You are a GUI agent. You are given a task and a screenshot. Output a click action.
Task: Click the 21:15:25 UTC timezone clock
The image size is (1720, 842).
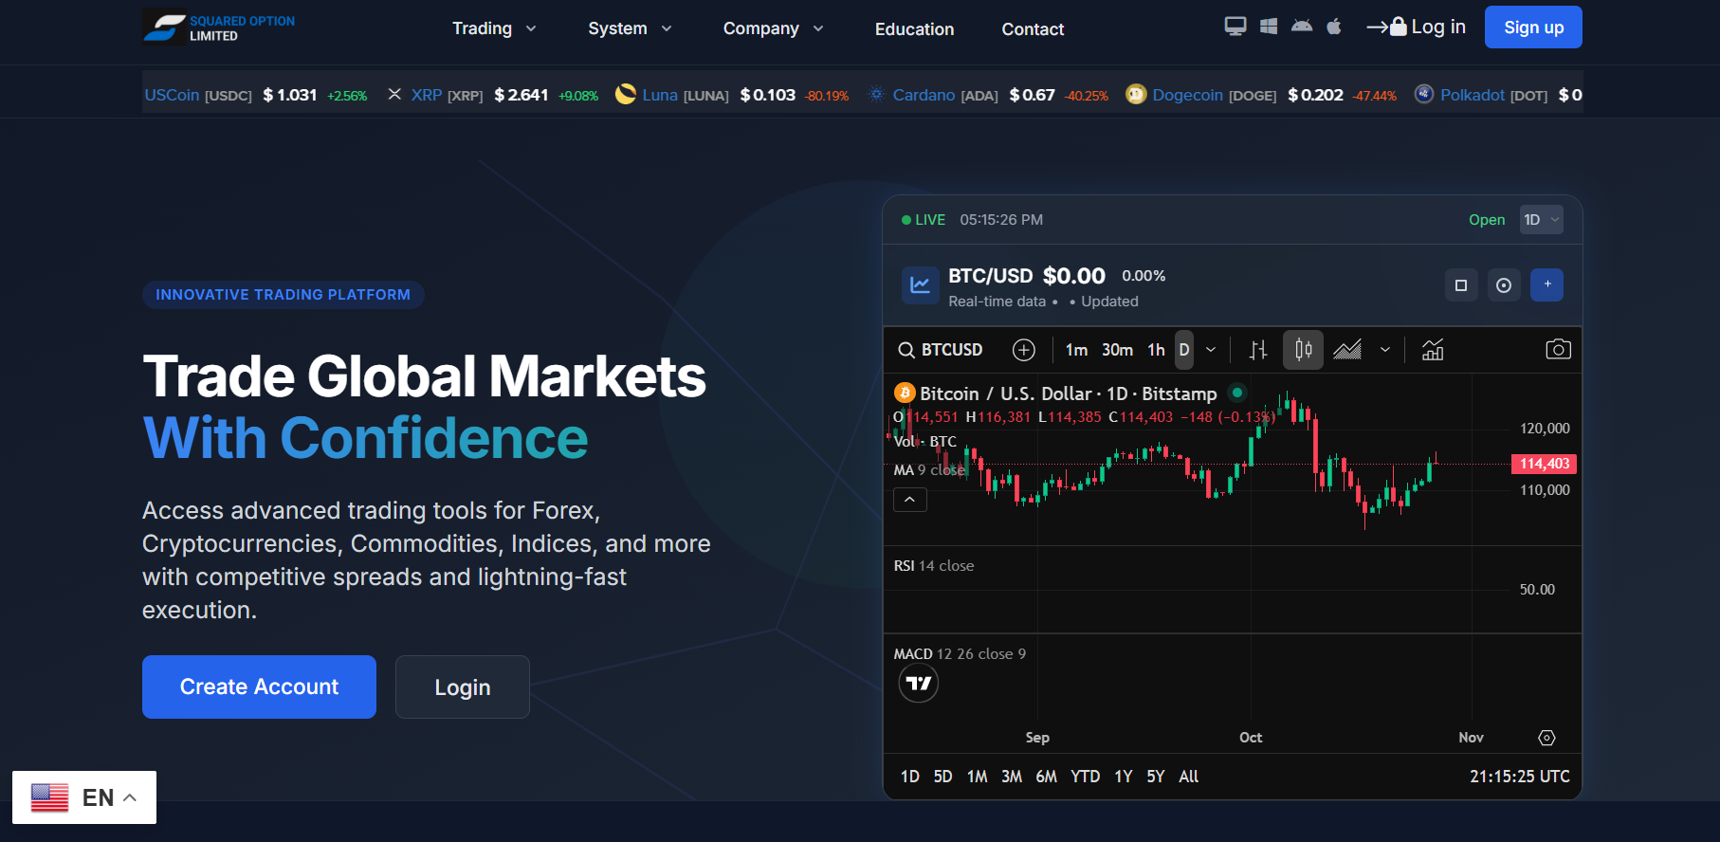(x=1520, y=777)
